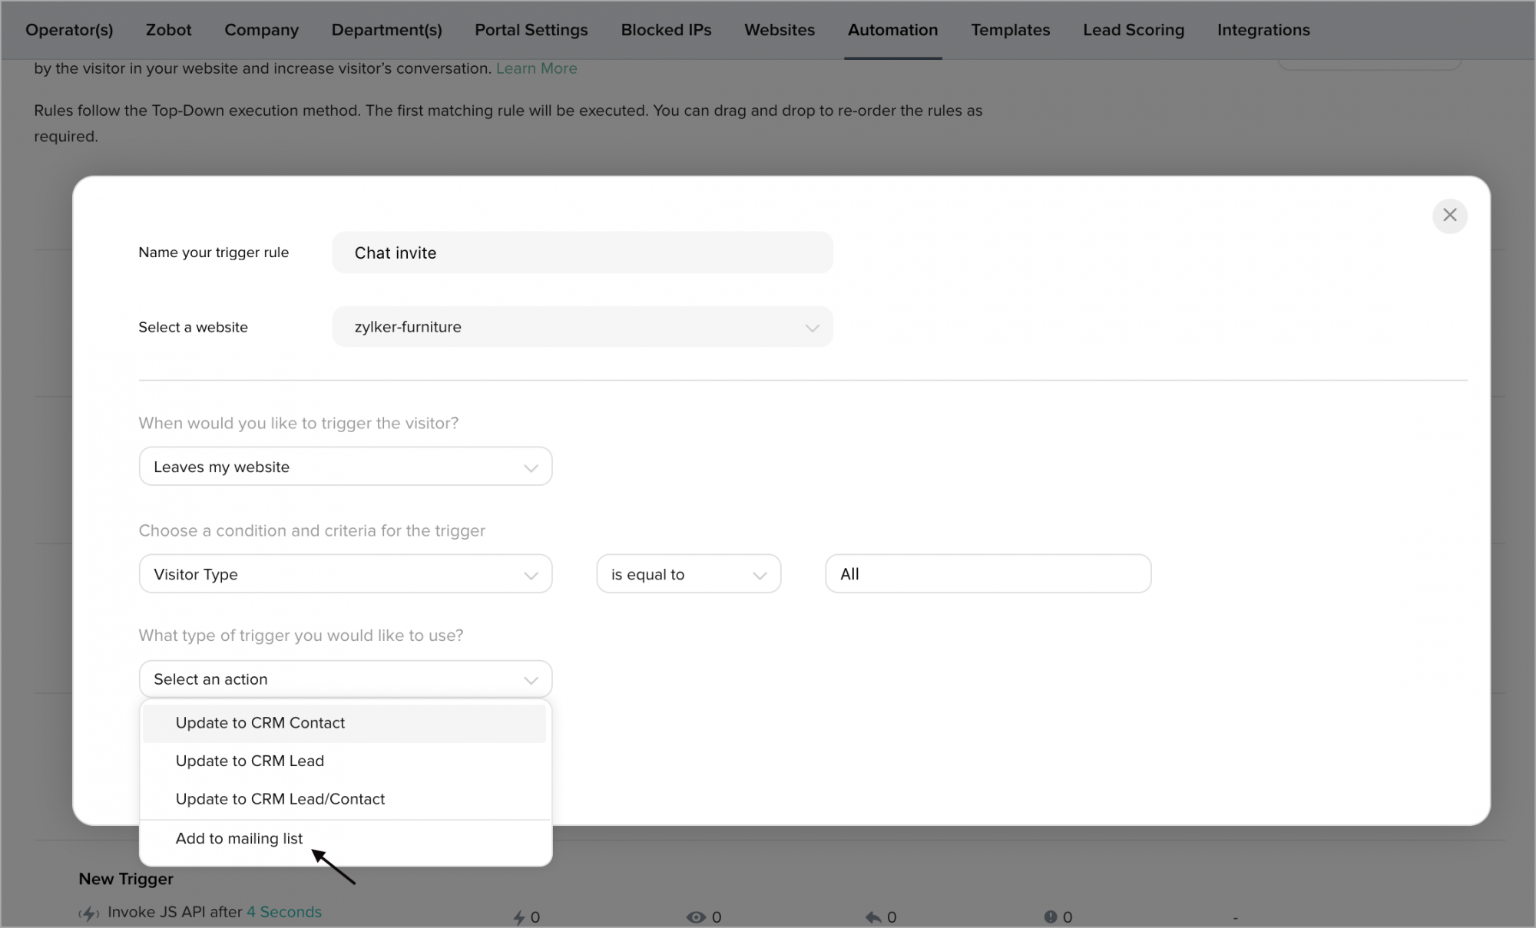Close the trigger rule dialog
The image size is (1536, 928).
(x=1449, y=216)
